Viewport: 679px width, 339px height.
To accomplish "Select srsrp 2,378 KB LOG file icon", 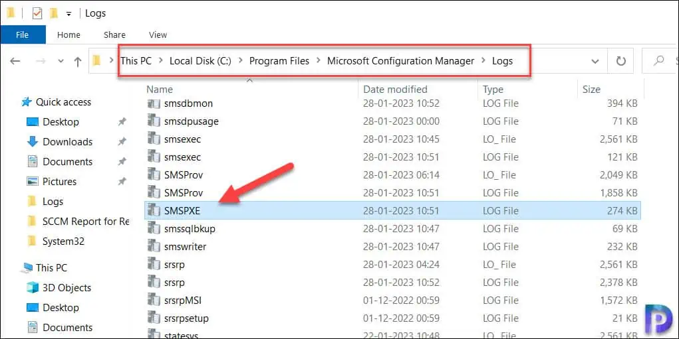I will click(x=154, y=282).
